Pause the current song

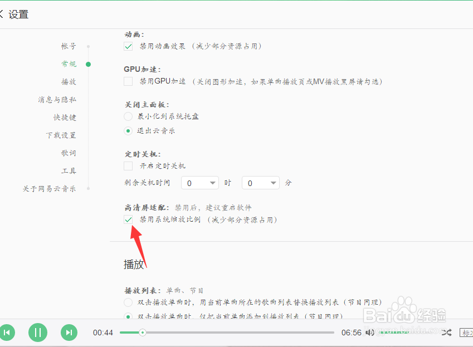(38, 333)
